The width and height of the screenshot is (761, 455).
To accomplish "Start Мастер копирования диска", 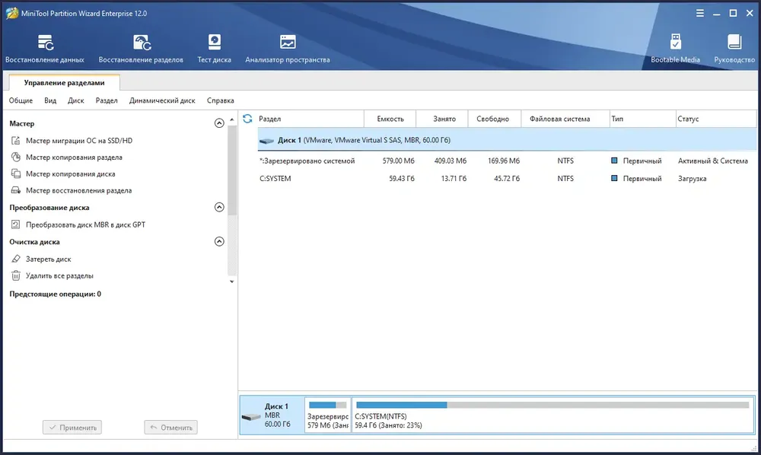I will pos(70,173).
